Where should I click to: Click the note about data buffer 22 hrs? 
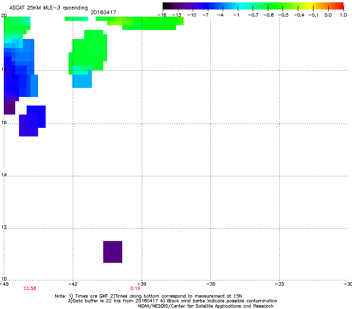(113, 301)
